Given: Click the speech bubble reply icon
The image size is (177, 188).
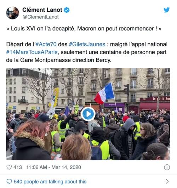Looking at the screenshot, I should pyautogui.click(x=9, y=182).
